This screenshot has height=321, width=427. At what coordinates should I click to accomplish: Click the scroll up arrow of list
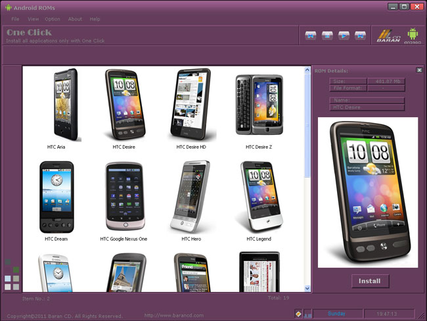coord(307,70)
